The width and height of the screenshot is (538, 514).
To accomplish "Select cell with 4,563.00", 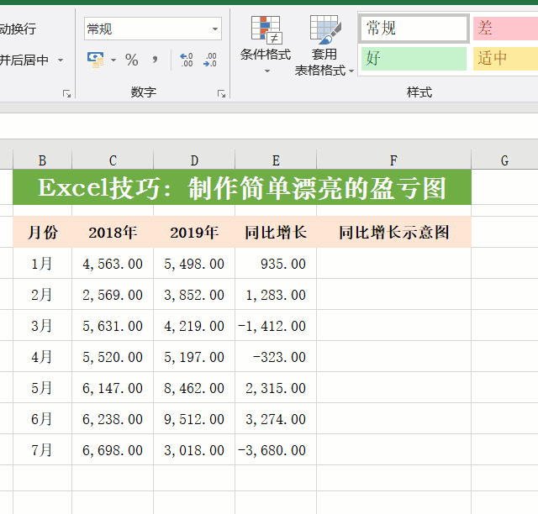I will (113, 264).
